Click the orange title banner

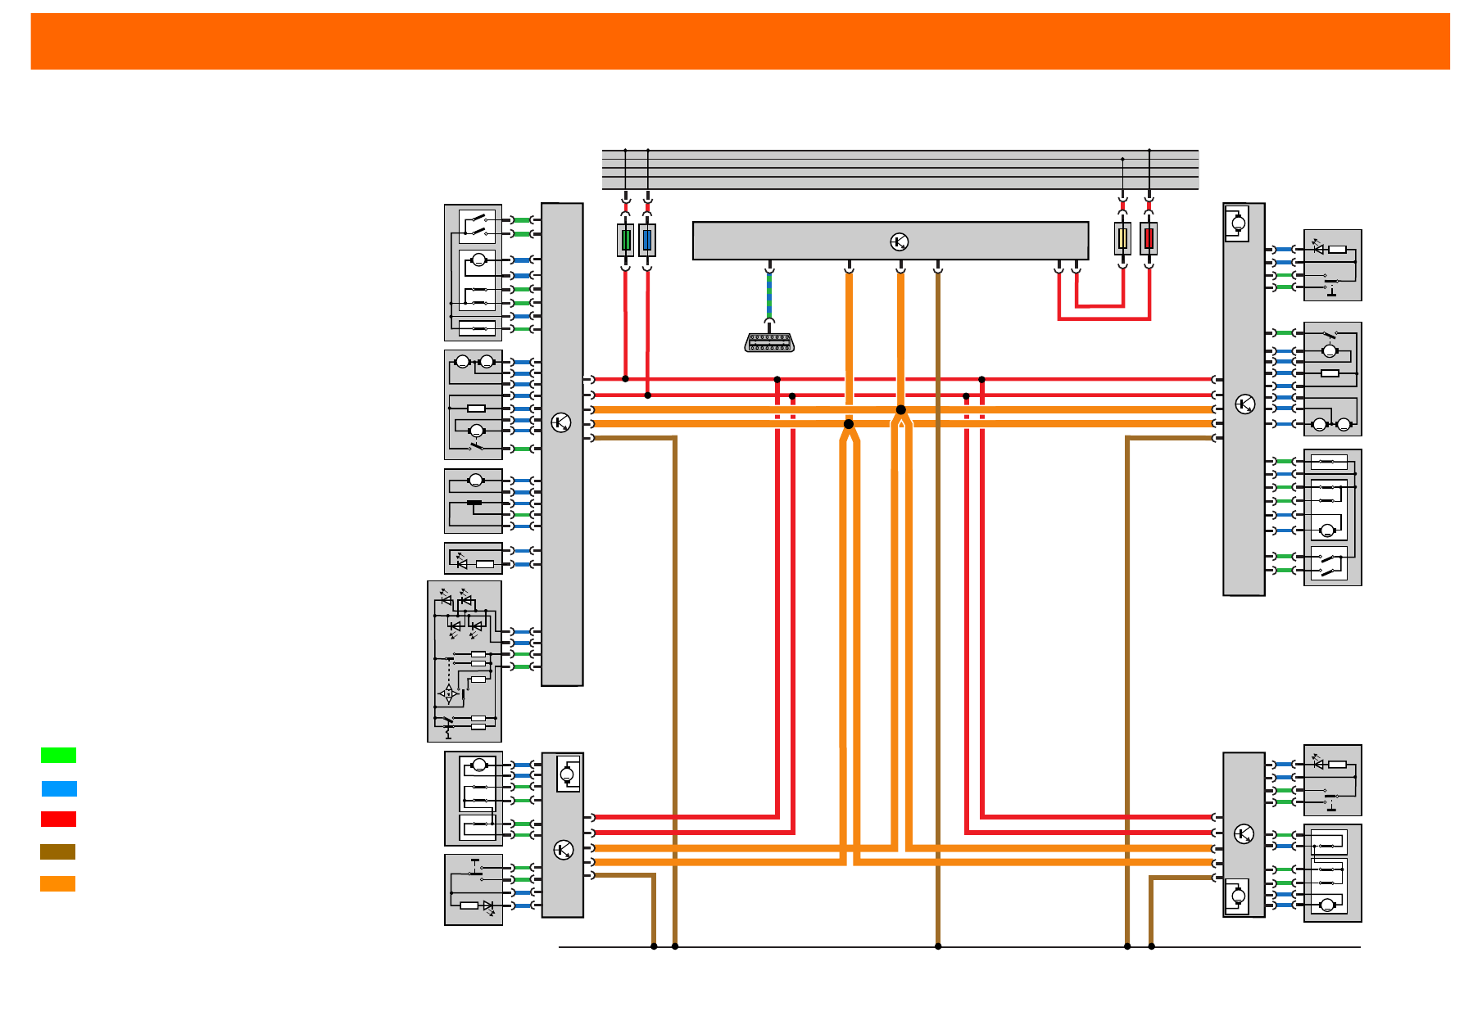click(740, 41)
